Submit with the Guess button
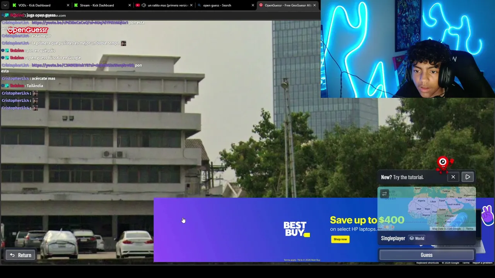This screenshot has height=278, width=495. [427, 255]
